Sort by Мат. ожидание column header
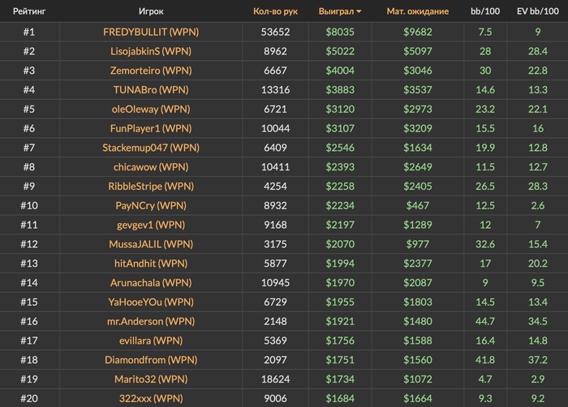This screenshot has width=568, height=407. pos(418,11)
